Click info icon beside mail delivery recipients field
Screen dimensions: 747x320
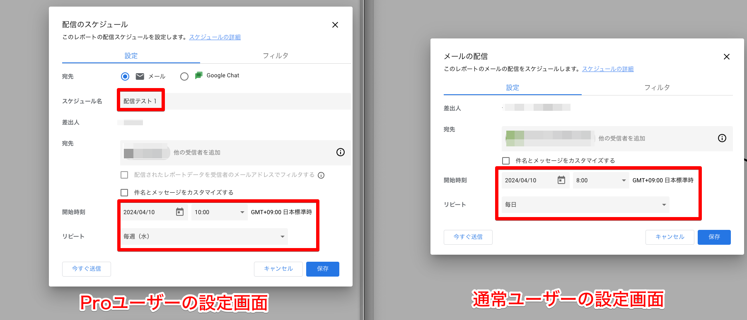(x=722, y=138)
